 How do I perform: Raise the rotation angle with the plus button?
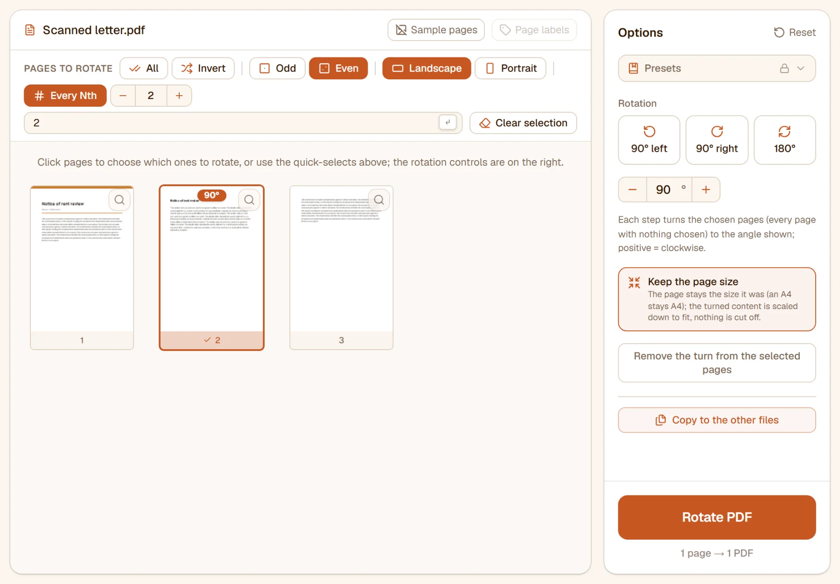pos(706,190)
